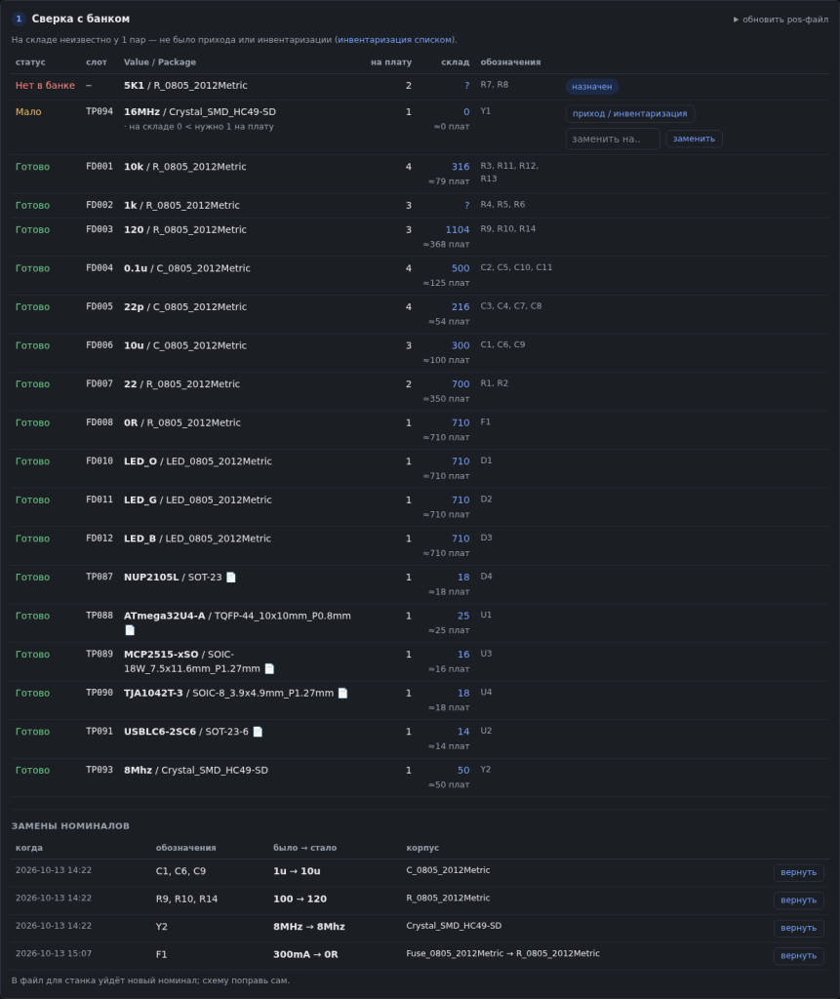The image size is (840, 999).
Task: Select designators 'R3, R11, R12, R13'
Action: (x=509, y=172)
